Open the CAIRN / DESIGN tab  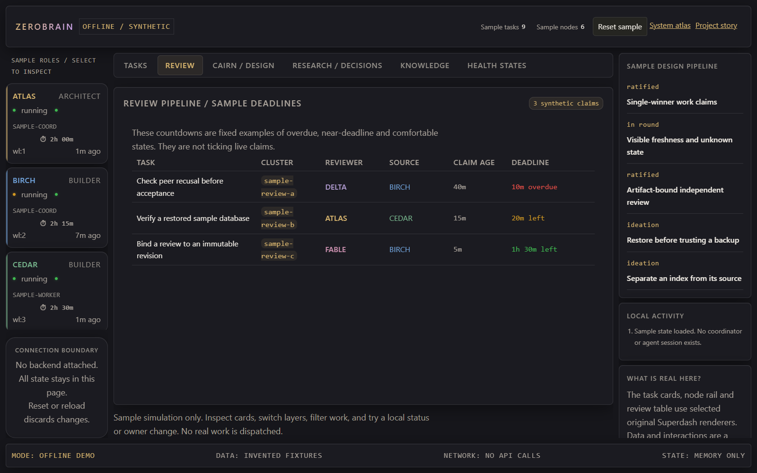click(243, 65)
